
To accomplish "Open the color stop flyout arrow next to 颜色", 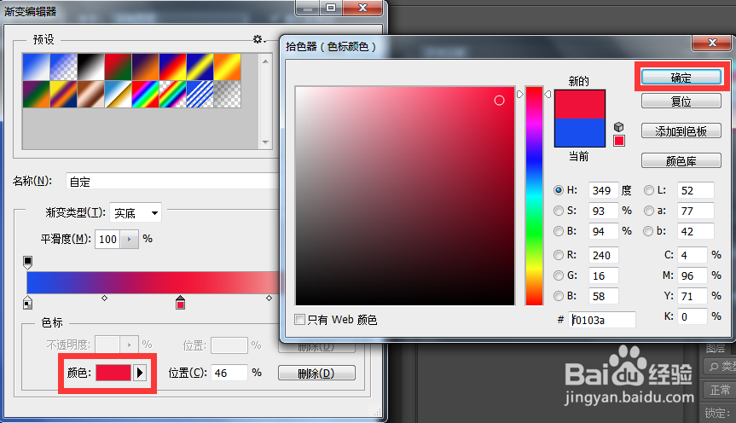I will [140, 373].
